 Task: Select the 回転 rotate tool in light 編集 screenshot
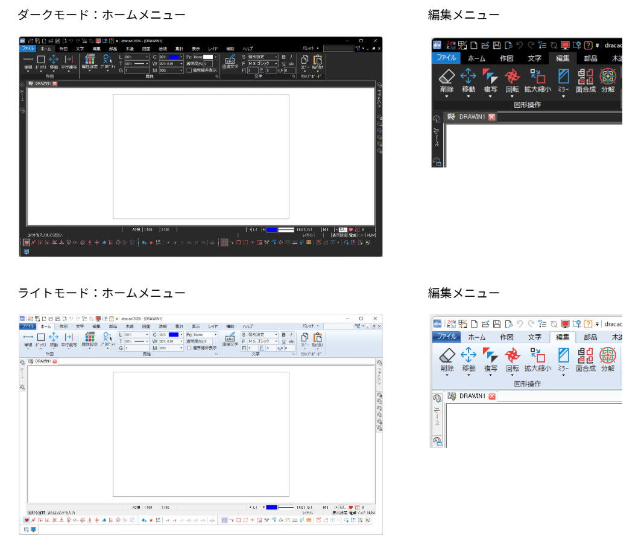(x=512, y=360)
